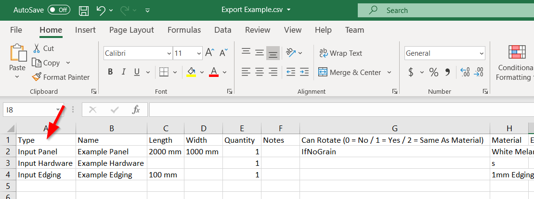
Task: Click the Undo arrow icon
Action: click(101, 10)
